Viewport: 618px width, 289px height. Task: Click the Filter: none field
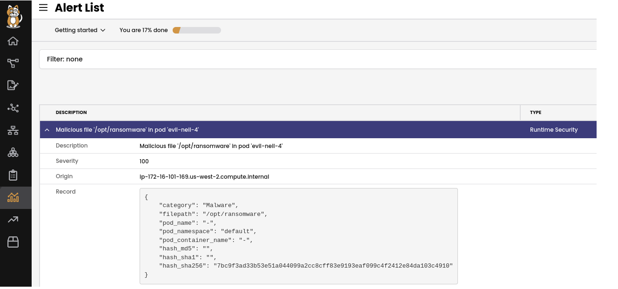tap(318, 59)
